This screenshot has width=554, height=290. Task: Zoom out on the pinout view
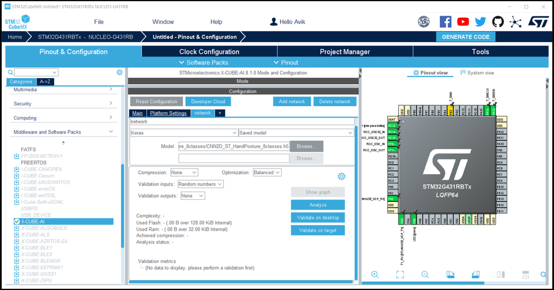pos(425,274)
